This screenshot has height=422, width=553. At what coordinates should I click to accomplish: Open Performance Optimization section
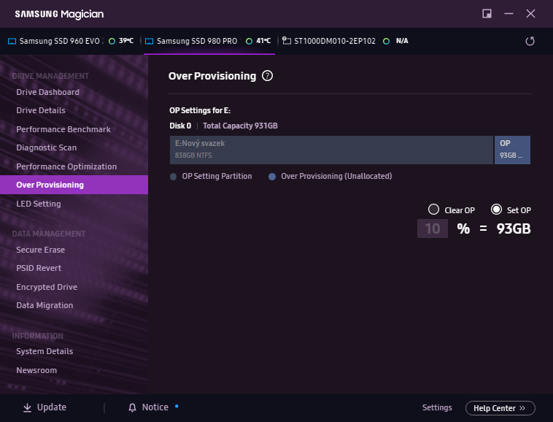coord(66,166)
